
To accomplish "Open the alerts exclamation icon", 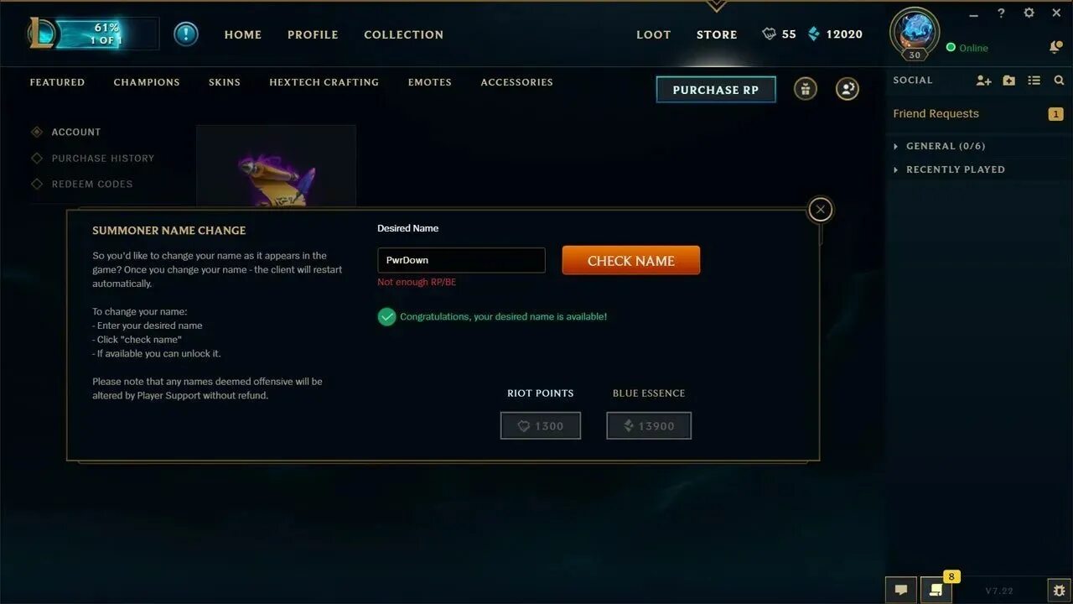I will pos(185,34).
